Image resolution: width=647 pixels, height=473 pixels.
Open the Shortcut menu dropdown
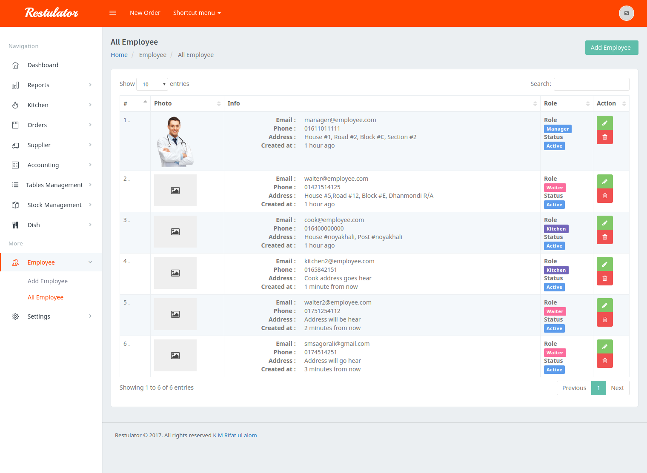(x=197, y=13)
